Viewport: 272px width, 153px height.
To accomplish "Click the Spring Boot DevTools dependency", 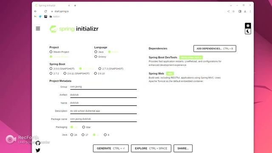I will click(x=163, y=57).
